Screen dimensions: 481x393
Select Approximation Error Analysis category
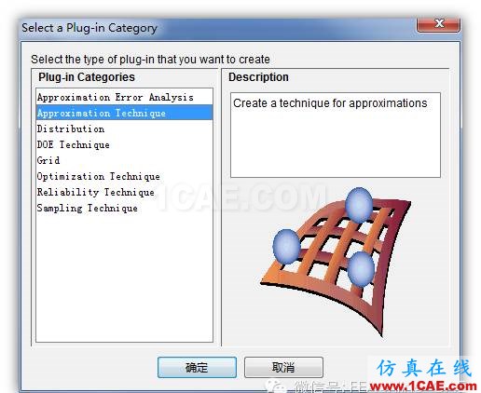(x=124, y=97)
